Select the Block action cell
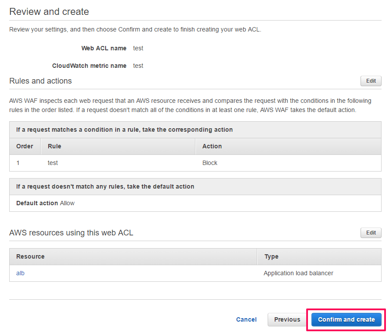This screenshot has width=389, height=333. pyautogui.click(x=210, y=163)
